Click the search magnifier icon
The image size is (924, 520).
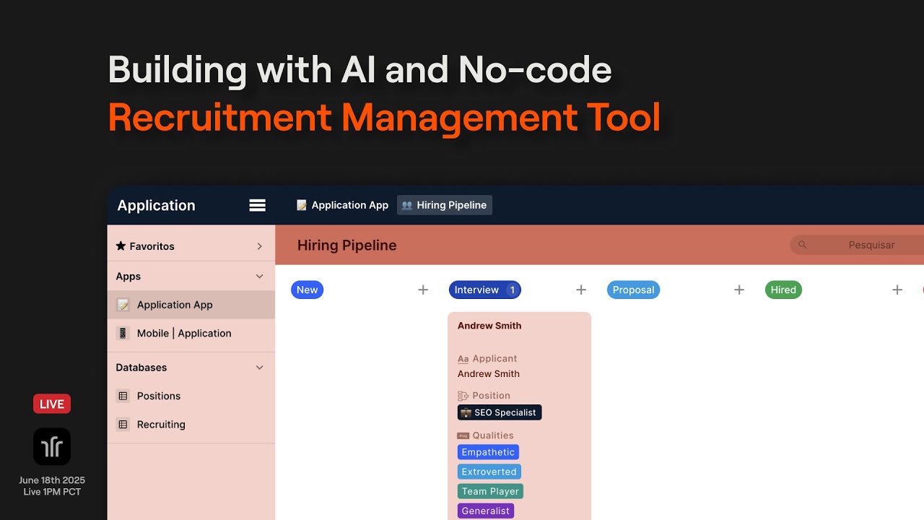tap(803, 245)
